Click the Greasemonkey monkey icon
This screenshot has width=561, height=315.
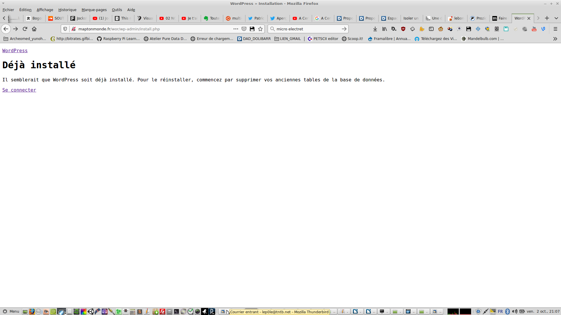[441, 29]
